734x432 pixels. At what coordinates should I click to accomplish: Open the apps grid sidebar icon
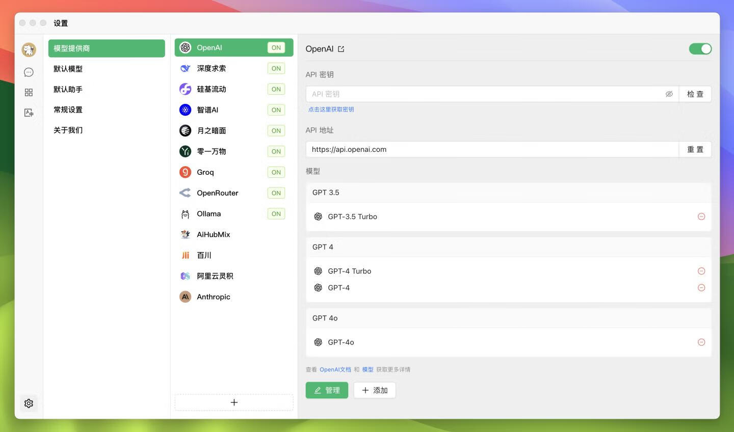point(29,92)
